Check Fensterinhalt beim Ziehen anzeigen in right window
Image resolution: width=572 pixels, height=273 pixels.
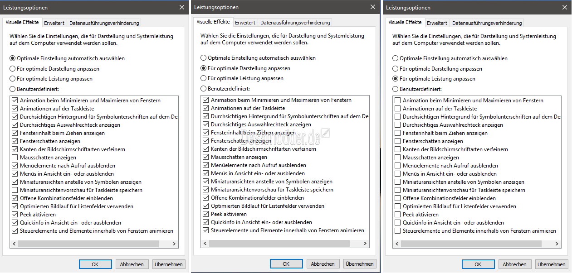click(398, 133)
